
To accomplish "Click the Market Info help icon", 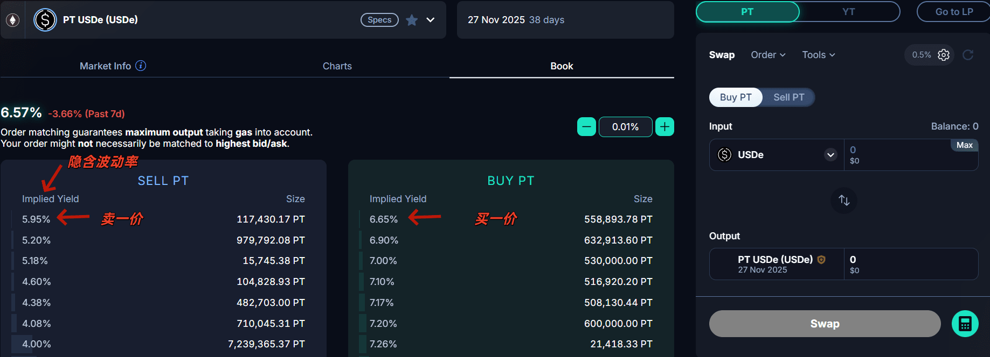I will (x=141, y=66).
